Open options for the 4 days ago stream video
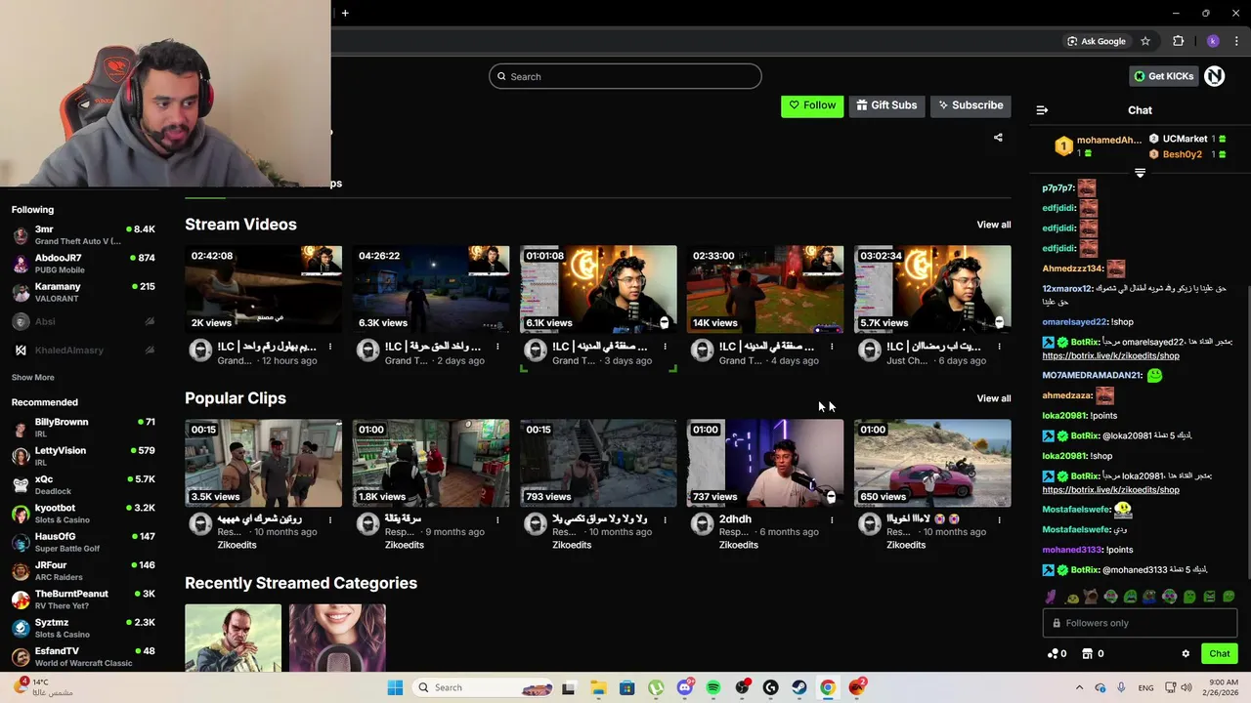1251x703 pixels. pos(832,347)
